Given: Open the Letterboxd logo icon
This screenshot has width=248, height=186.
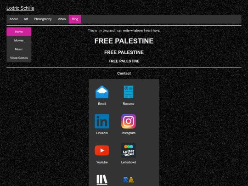Looking at the screenshot, I should (x=129, y=151).
